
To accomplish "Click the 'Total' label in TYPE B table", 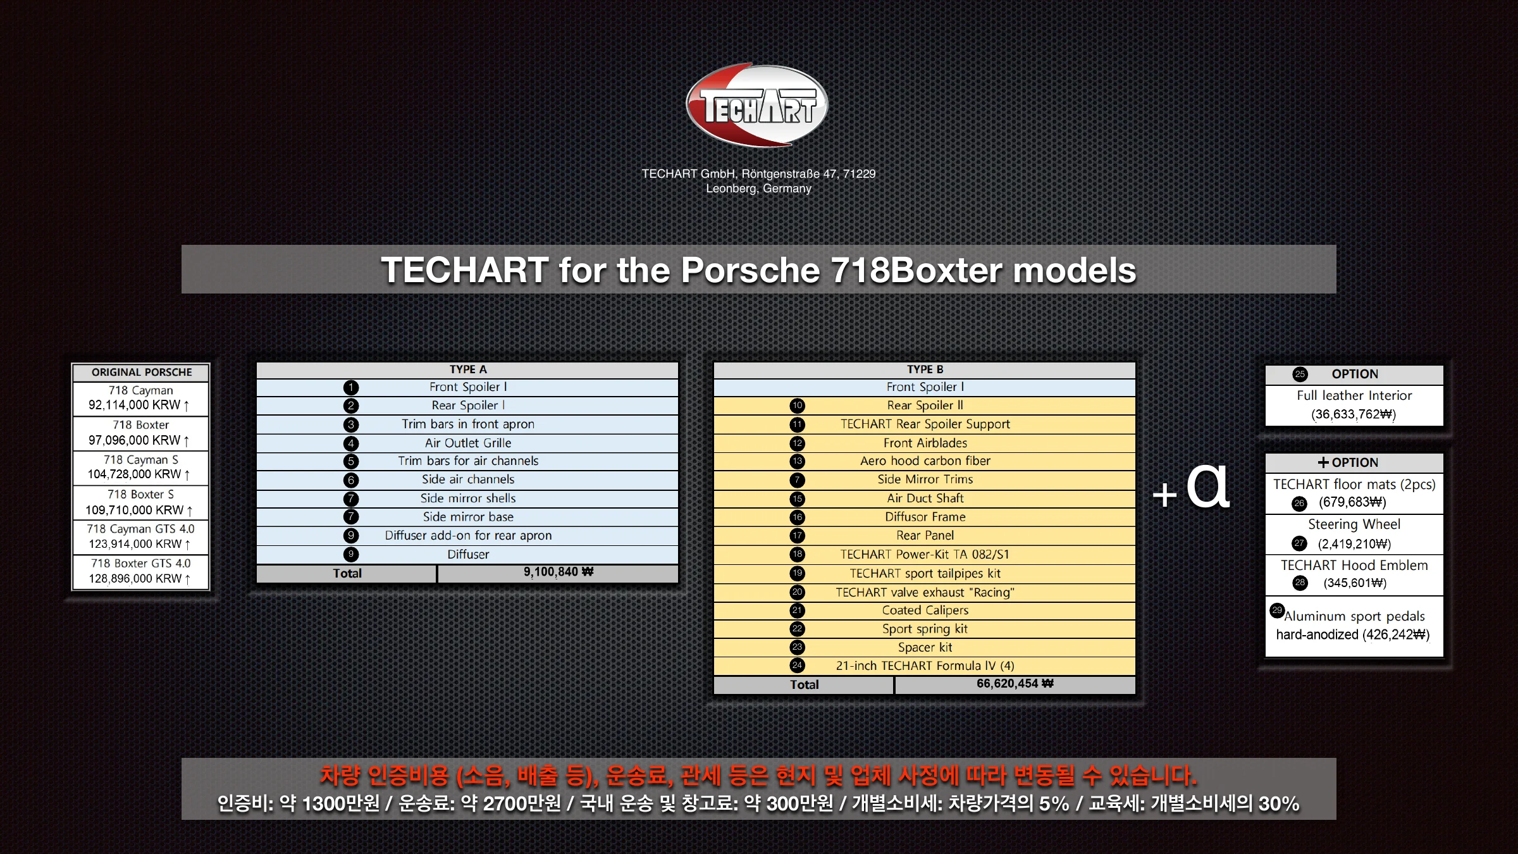I will point(804,684).
